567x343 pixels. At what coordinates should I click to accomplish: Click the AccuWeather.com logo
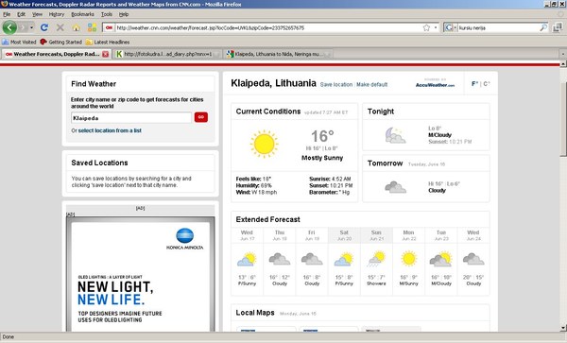click(435, 85)
